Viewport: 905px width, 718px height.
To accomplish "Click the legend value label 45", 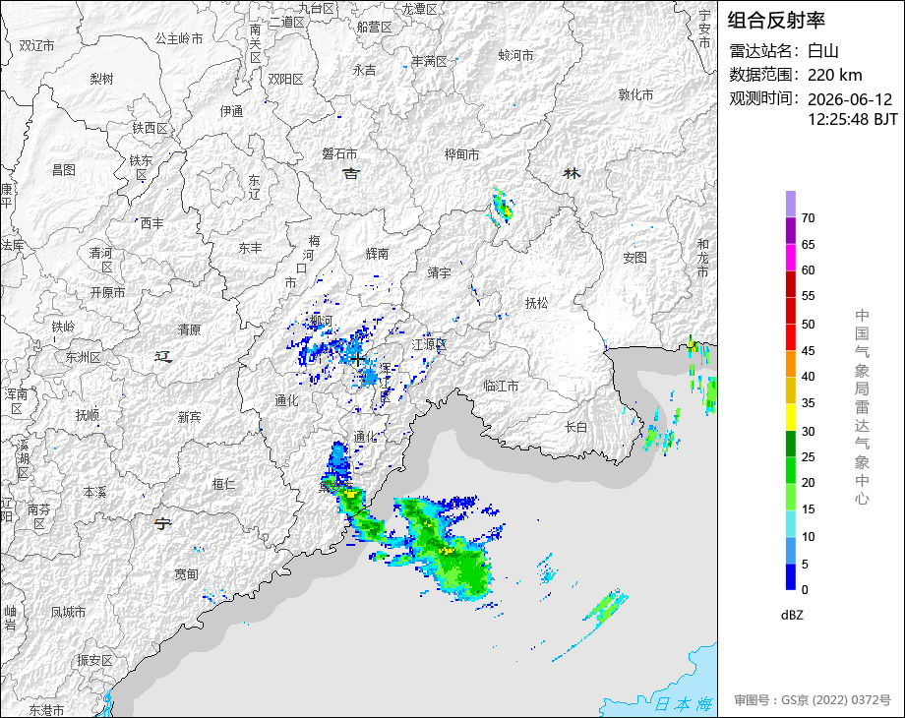I will tap(808, 350).
